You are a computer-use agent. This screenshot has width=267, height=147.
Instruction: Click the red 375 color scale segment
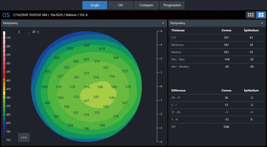[4, 72]
